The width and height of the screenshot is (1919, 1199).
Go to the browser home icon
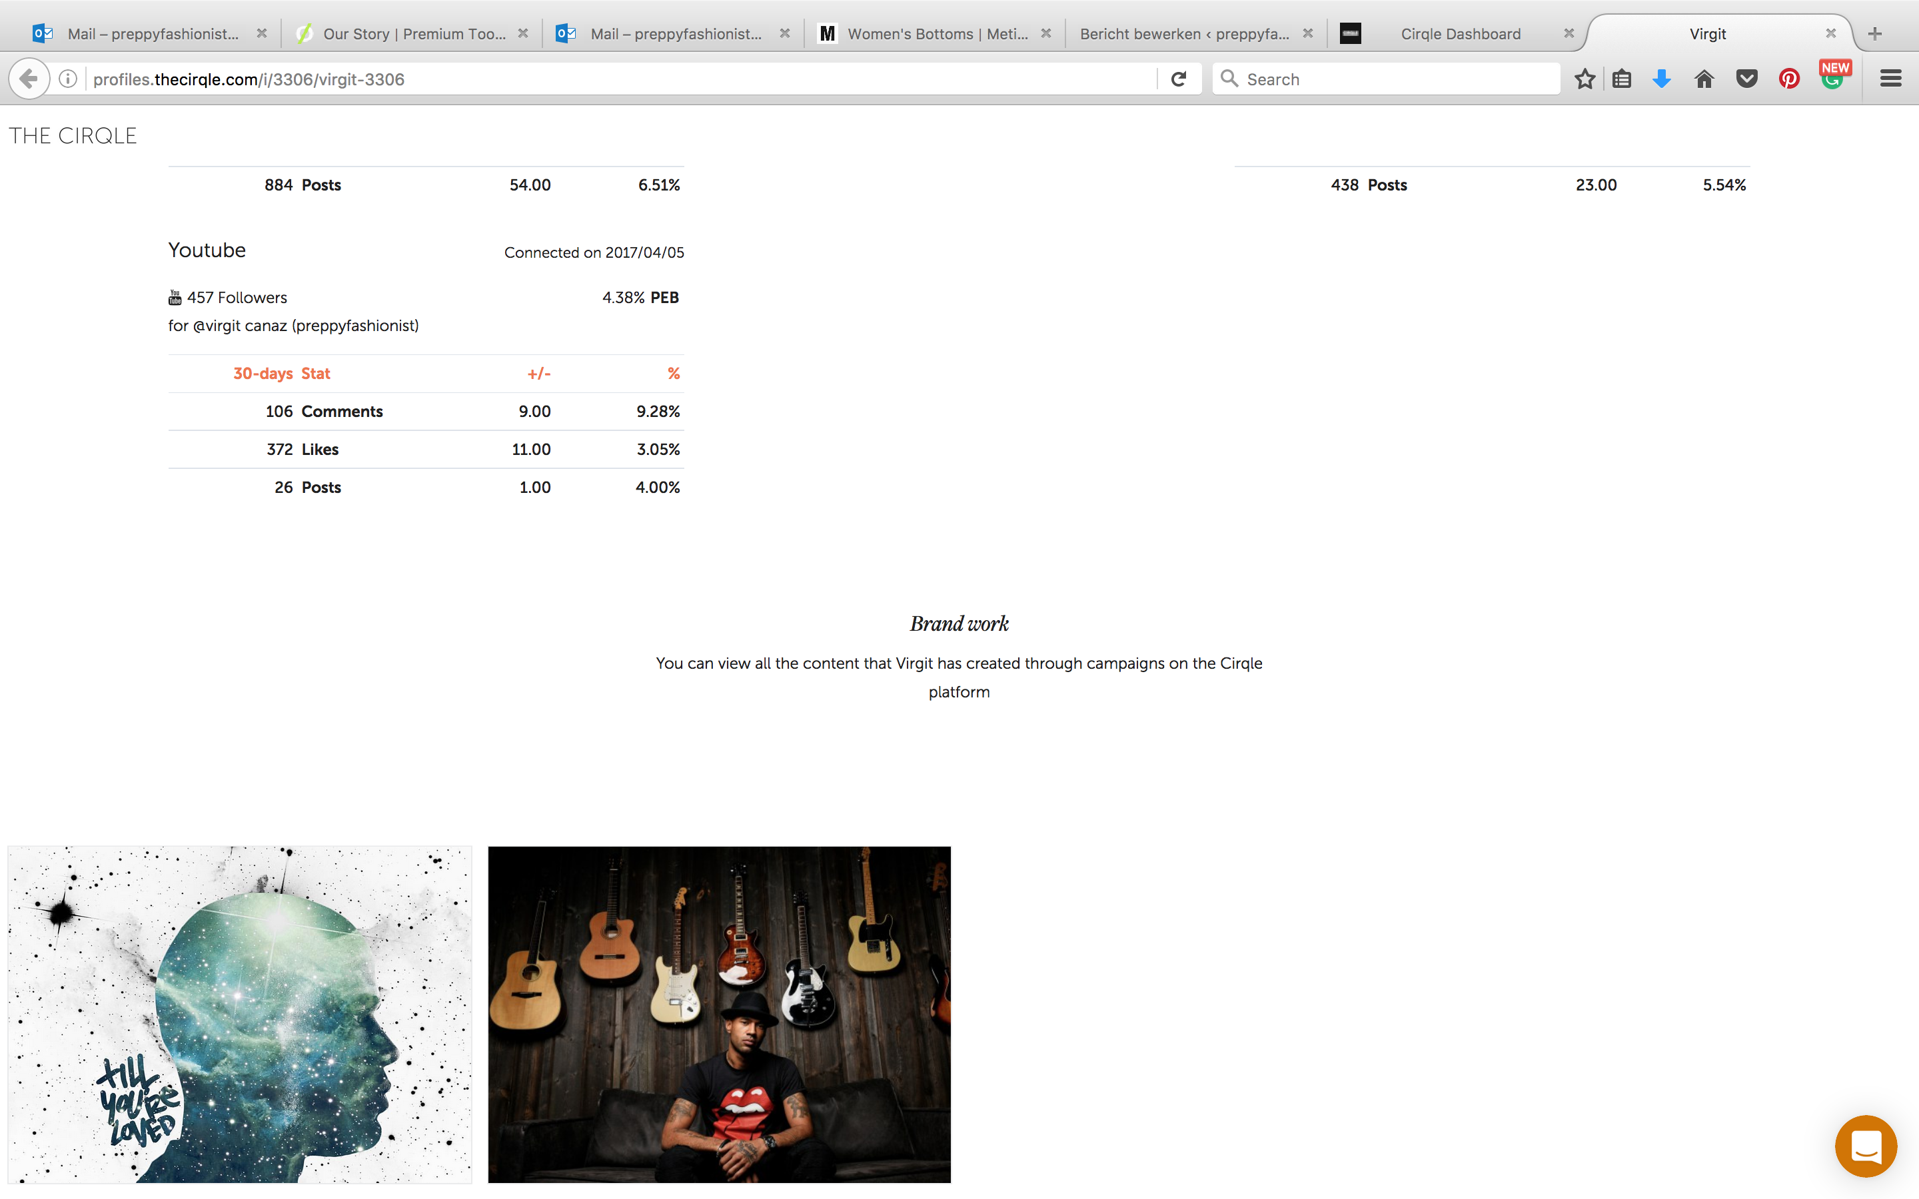point(1703,79)
